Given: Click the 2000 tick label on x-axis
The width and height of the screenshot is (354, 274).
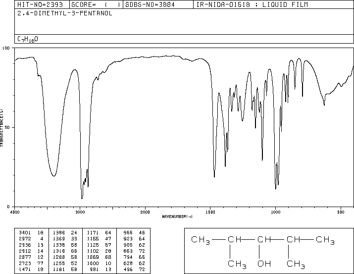Looking at the screenshot, I should [145, 212].
